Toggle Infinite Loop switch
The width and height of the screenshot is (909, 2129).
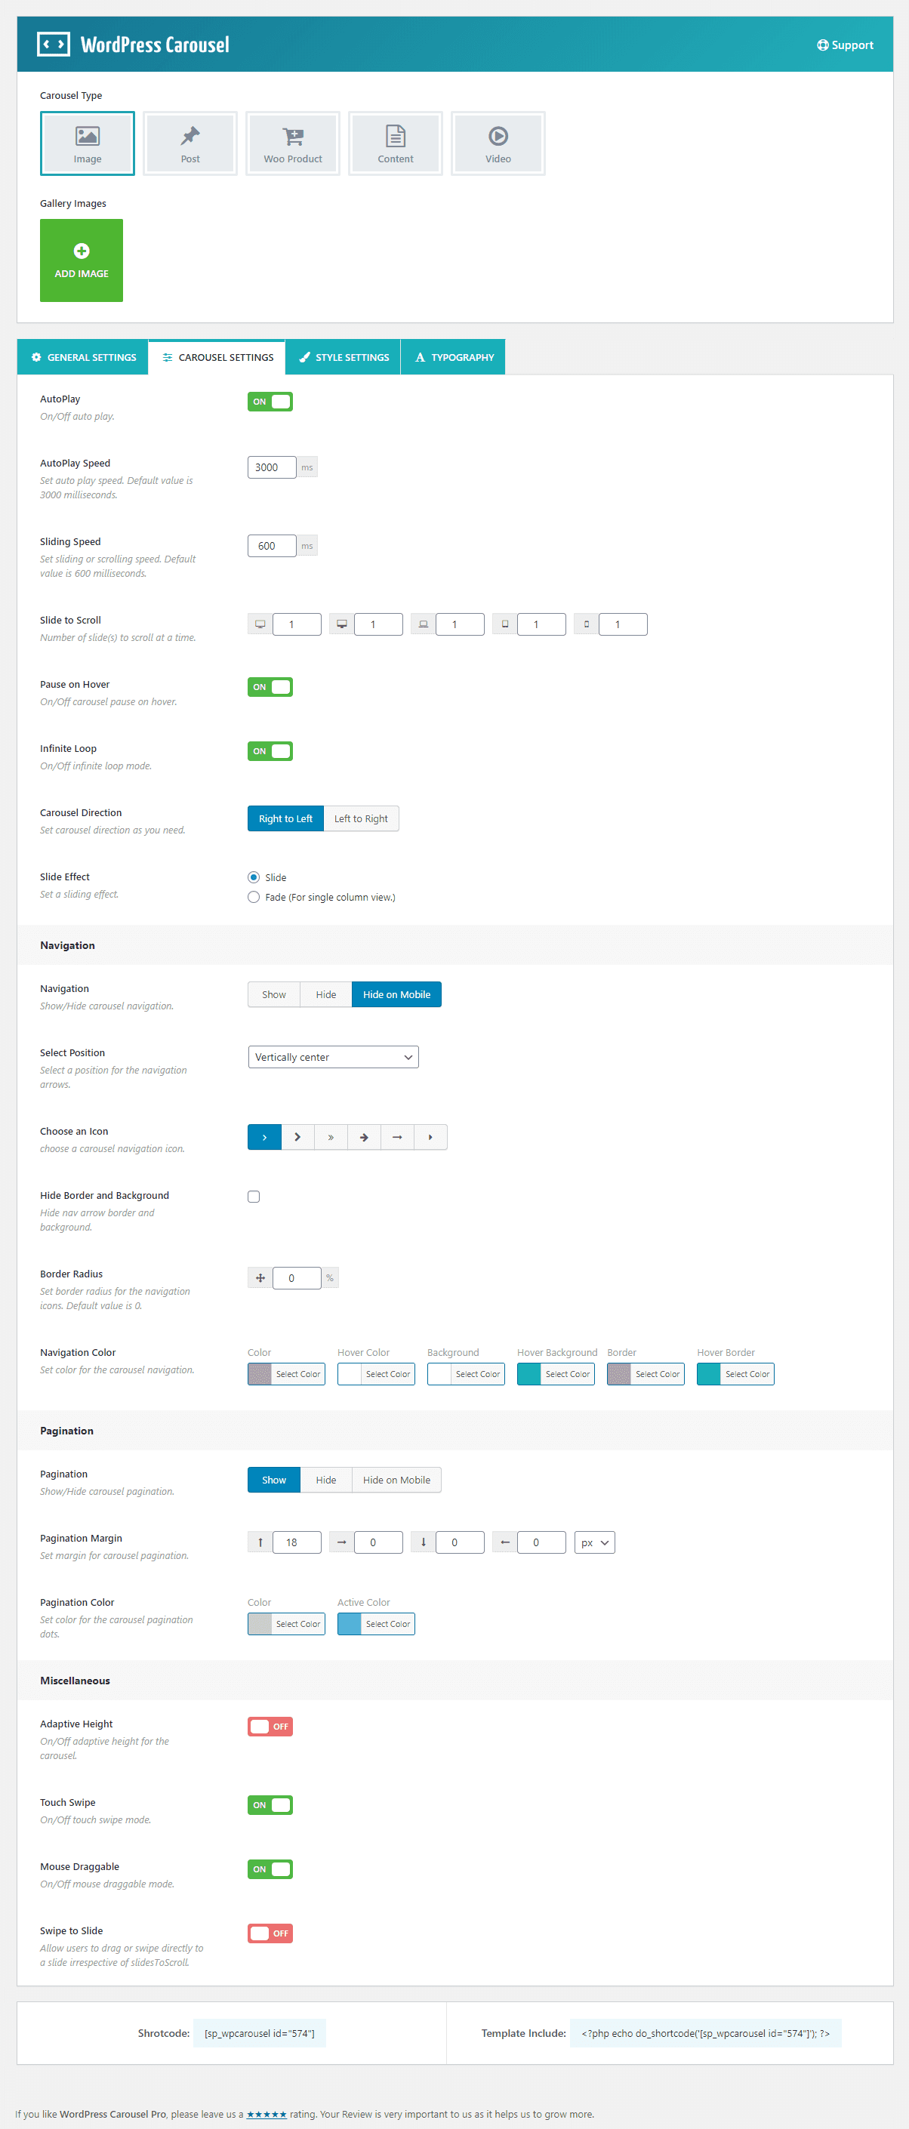(x=270, y=751)
